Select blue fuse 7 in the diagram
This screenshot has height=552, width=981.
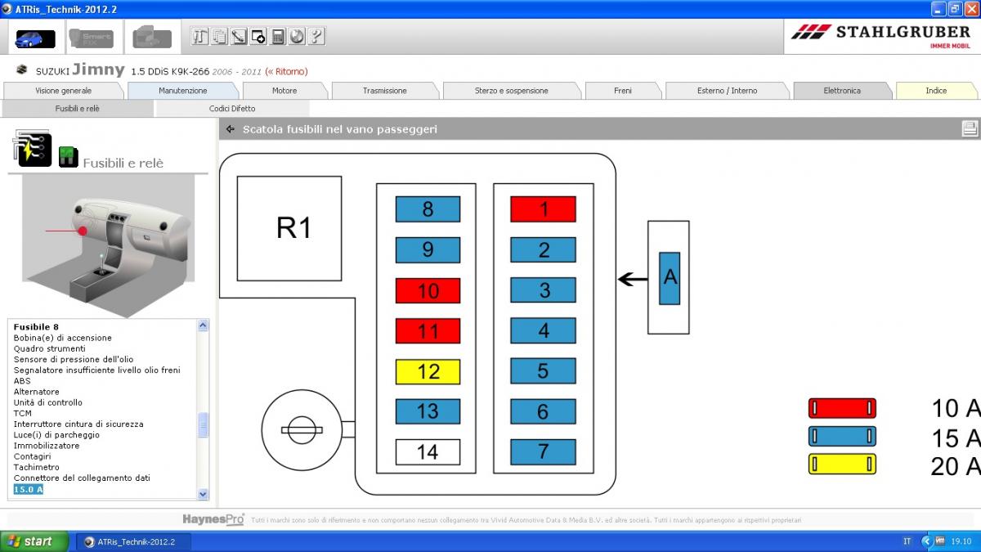543,451
